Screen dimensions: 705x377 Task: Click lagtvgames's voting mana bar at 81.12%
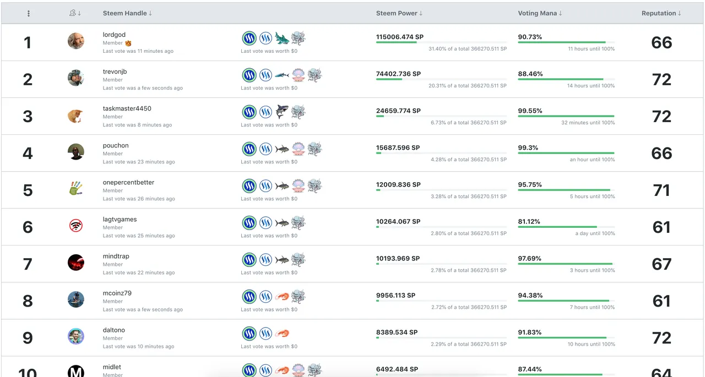click(x=566, y=227)
